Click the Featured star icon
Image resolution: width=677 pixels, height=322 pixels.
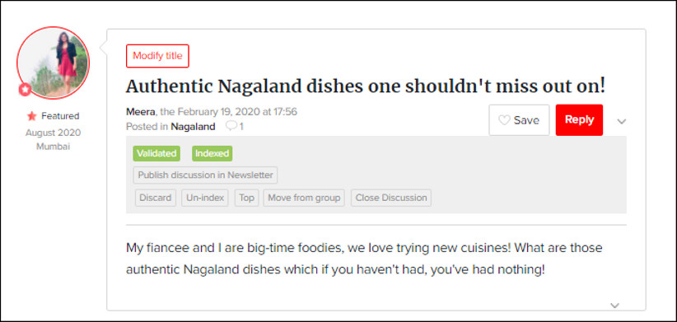tap(31, 116)
